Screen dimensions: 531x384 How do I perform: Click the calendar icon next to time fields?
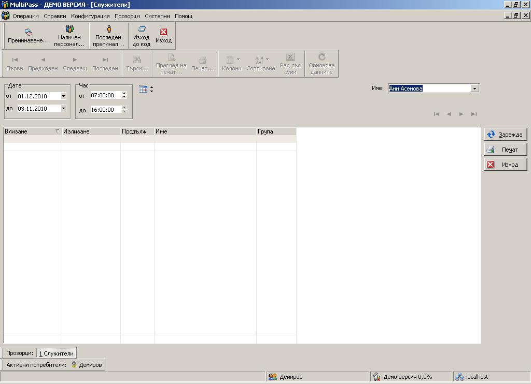coord(143,90)
